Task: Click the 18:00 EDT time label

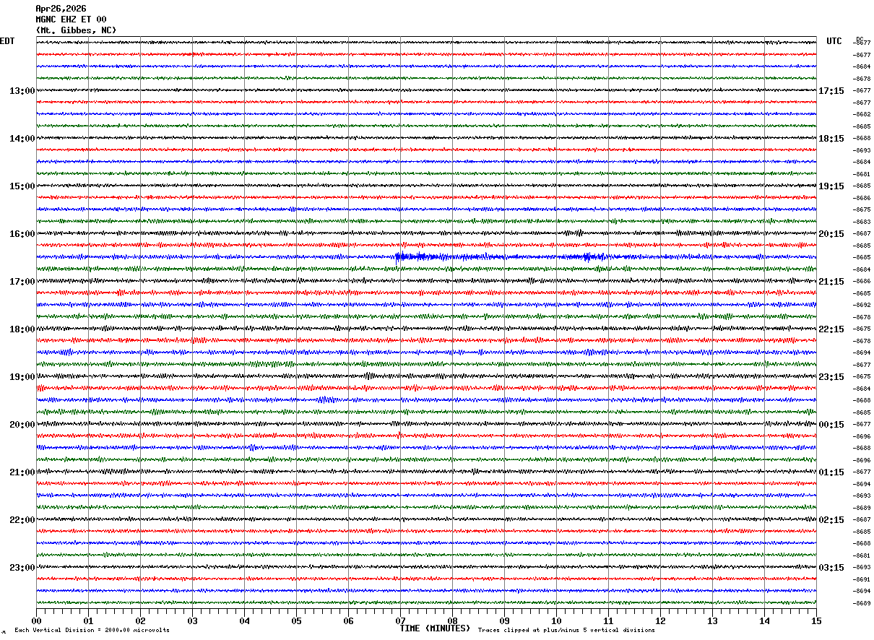Action: point(22,329)
